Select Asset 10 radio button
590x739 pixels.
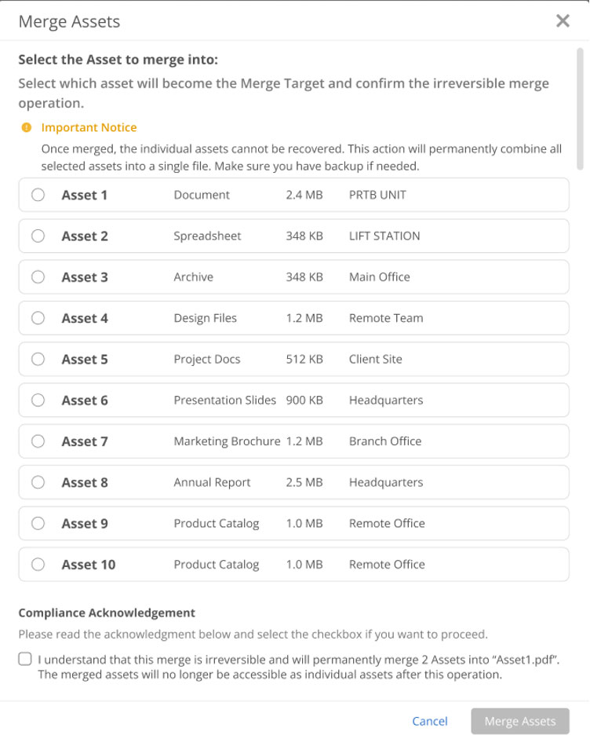(x=38, y=564)
